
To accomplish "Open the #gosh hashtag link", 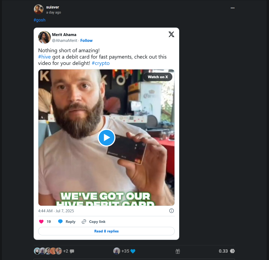I will [x=39, y=20].
